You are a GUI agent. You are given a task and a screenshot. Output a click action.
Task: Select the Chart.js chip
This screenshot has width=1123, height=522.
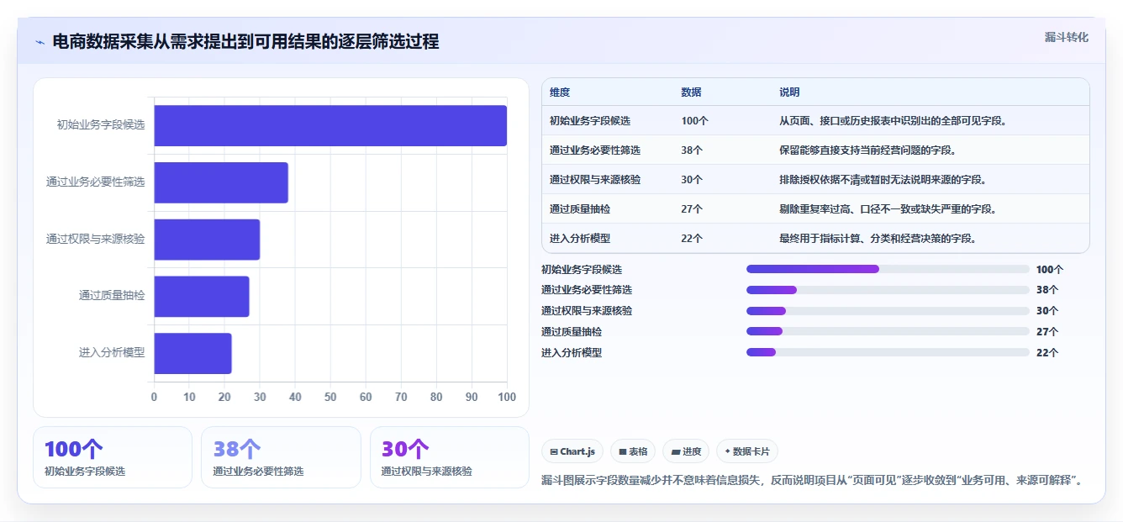pos(572,451)
